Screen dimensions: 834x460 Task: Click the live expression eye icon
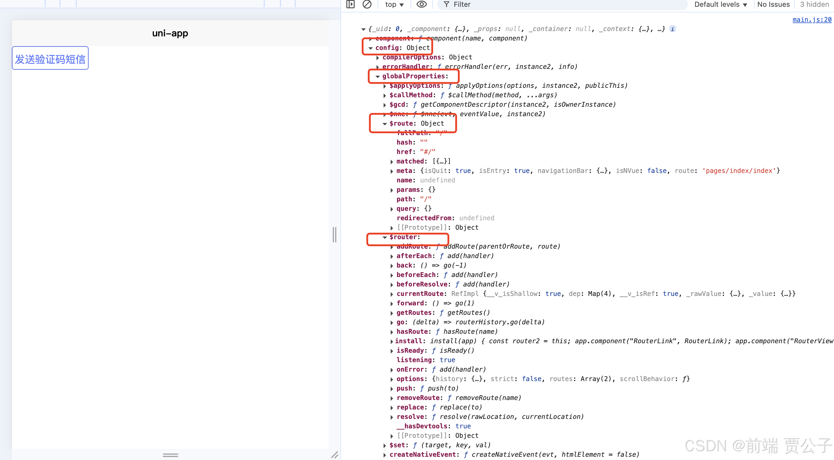(x=421, y=4)
